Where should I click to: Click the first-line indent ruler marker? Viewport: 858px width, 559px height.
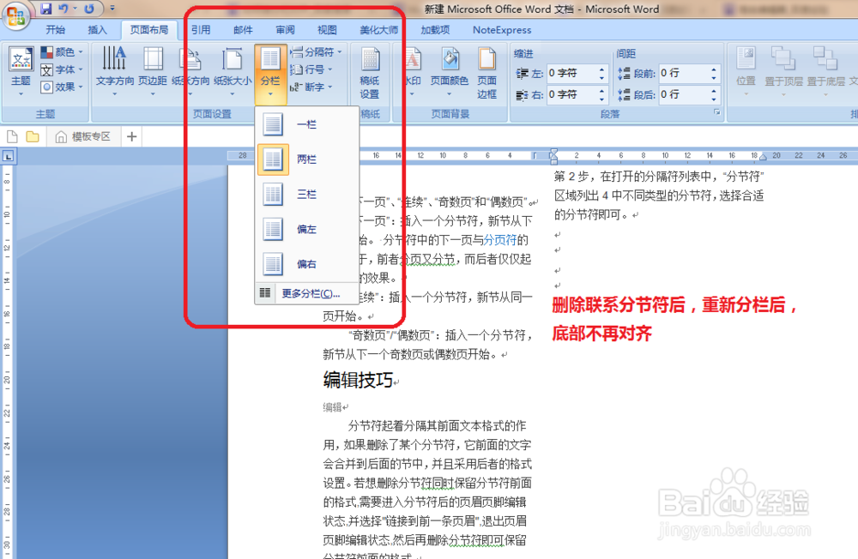click(553, 153)
